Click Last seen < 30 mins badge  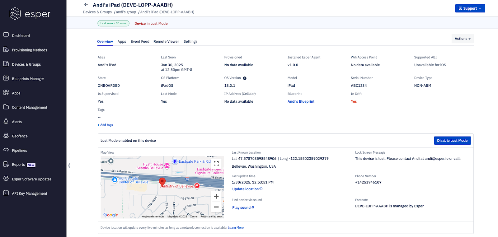[113, 23]
